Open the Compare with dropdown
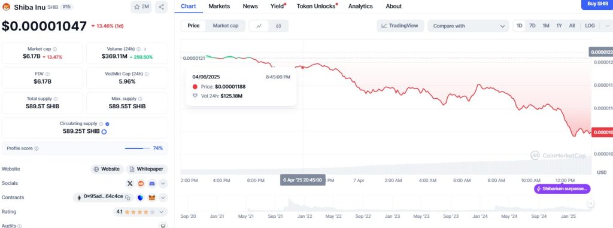 pos(468,26)
